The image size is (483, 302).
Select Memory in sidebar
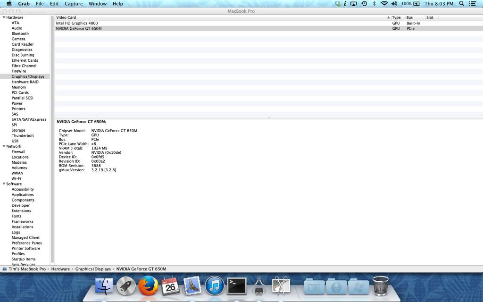[19, 87]
